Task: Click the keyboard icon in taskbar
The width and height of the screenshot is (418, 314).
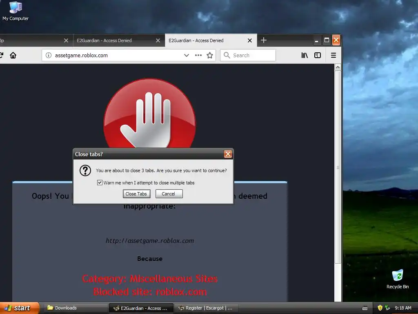Action: pyautogui.click(x=365, y=308)
